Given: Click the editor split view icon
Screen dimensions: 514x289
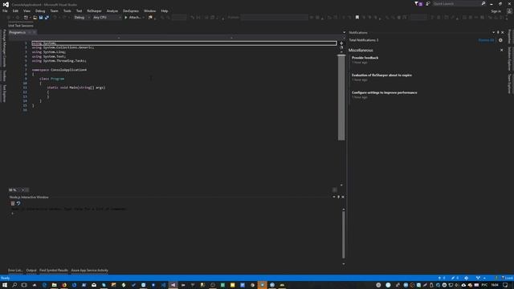Looking at the screenshot, I should tap(341, 43).
